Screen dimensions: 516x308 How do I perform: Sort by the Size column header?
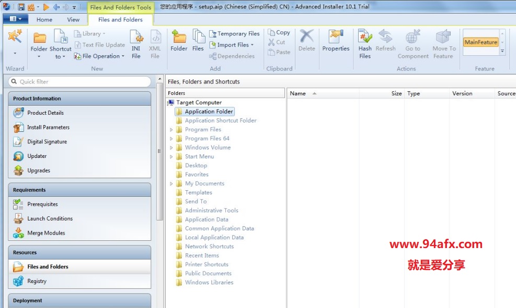(x=382, y=93)
